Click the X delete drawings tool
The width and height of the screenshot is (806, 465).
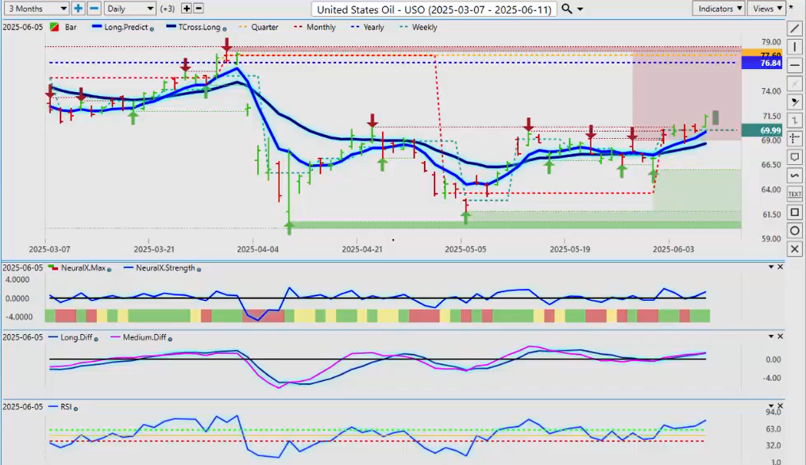click(x=794, y=249)
